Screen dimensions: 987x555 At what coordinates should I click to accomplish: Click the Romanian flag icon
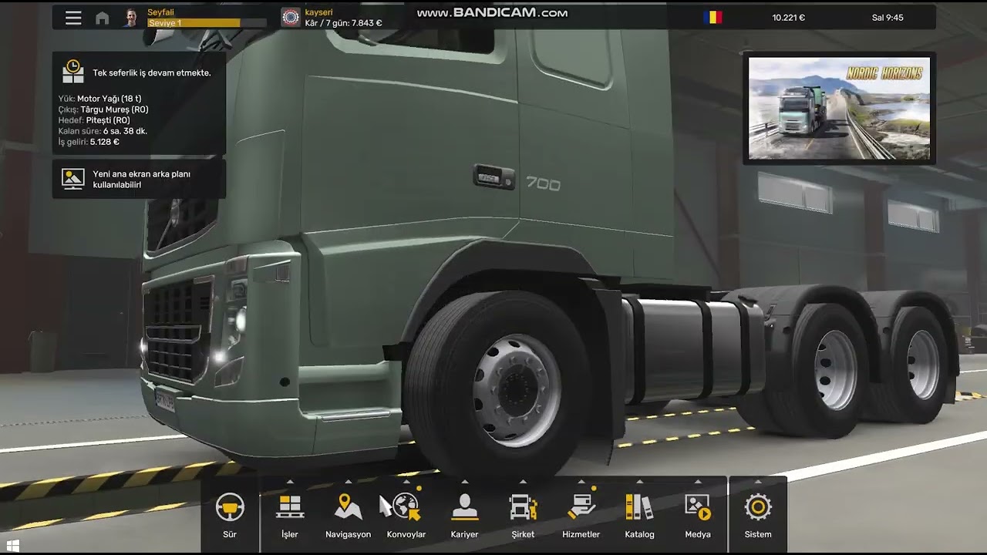click(712, 17)
